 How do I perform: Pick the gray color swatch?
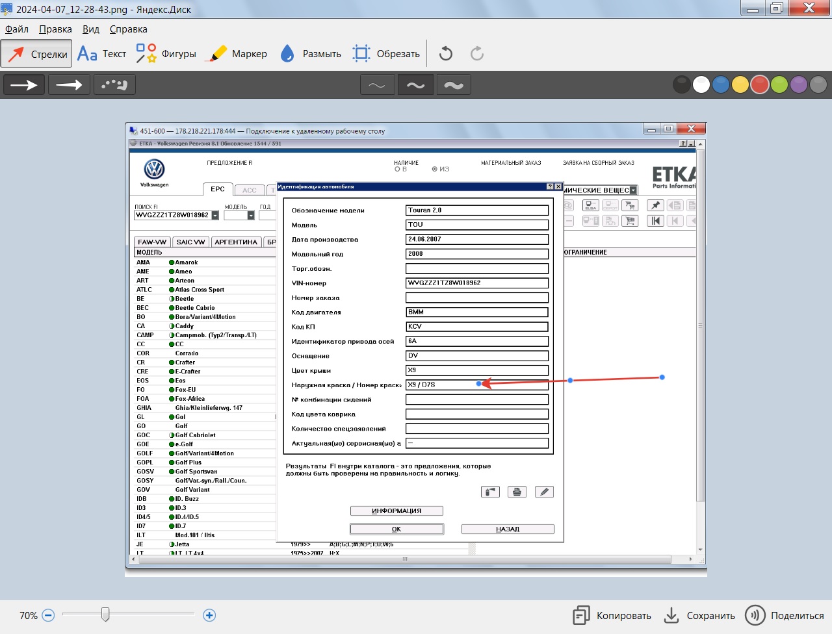click(818, 84)
